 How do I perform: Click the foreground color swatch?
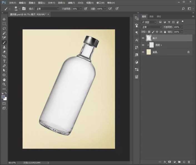pyautogui.click(x=3, y=97)
